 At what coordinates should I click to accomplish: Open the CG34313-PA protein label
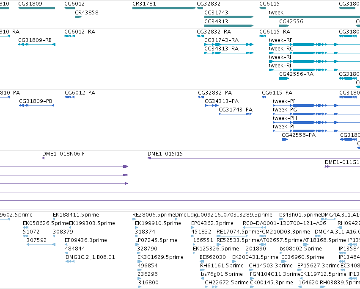[x=222, y=101]
